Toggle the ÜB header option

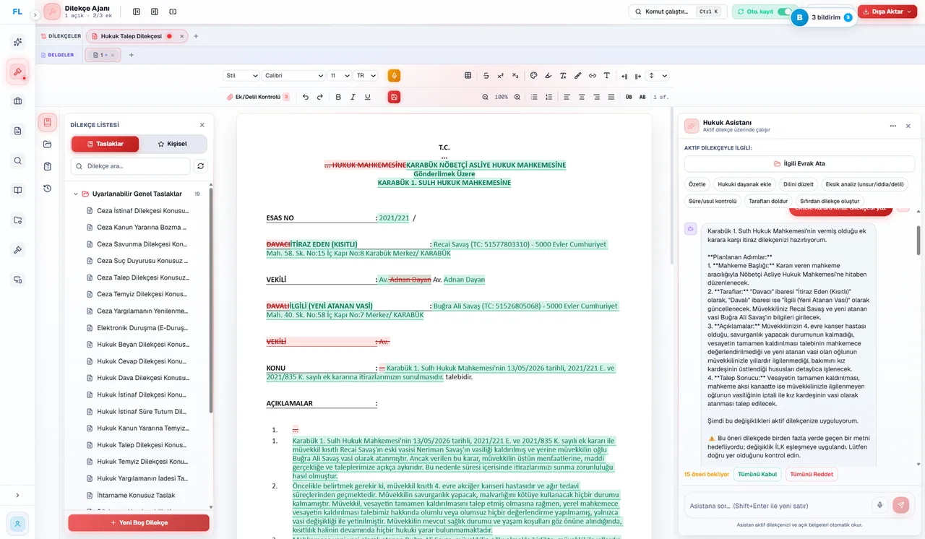point(629,97)
